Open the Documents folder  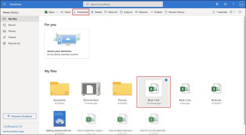coord(60,88)
